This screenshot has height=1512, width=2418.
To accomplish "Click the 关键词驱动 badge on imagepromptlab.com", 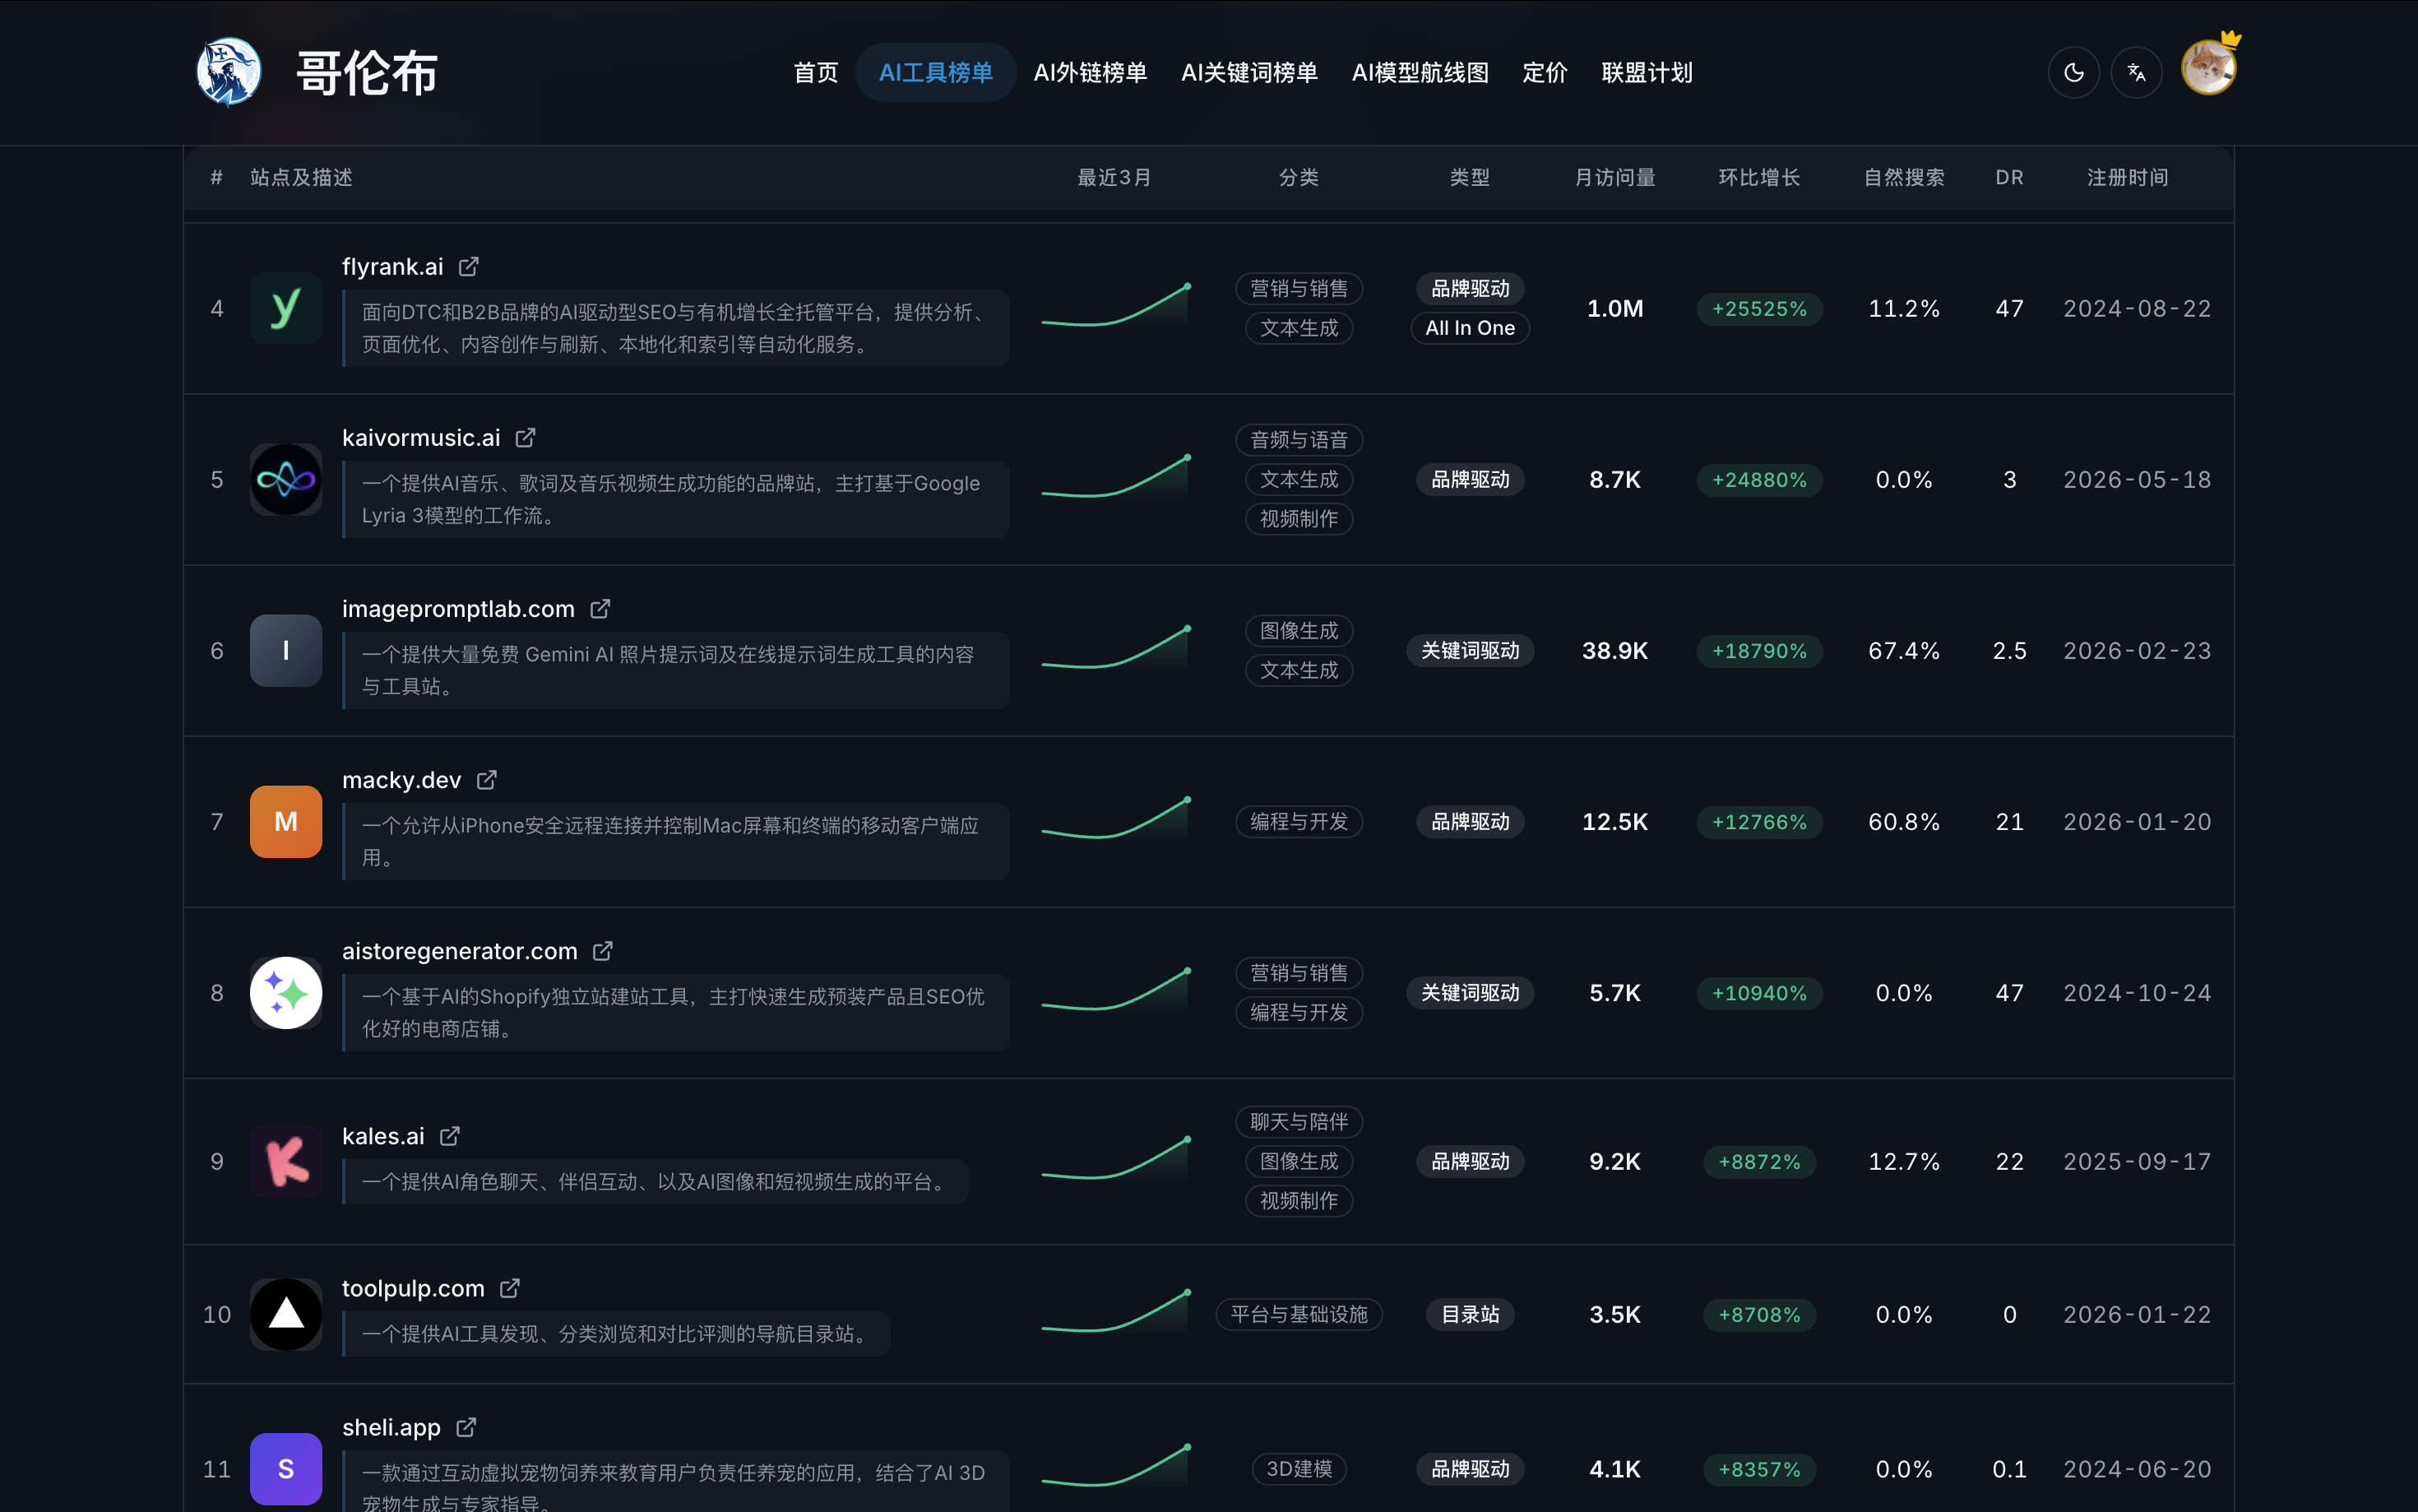I will point(1470,651).
